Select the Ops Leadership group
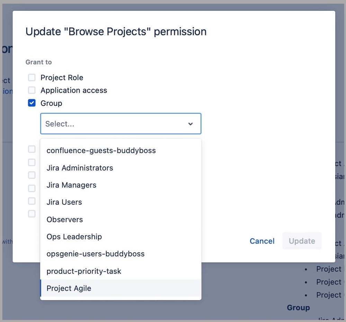Image resolution: width=346 pixels, height=322 pixels. [x=74, y=236]
